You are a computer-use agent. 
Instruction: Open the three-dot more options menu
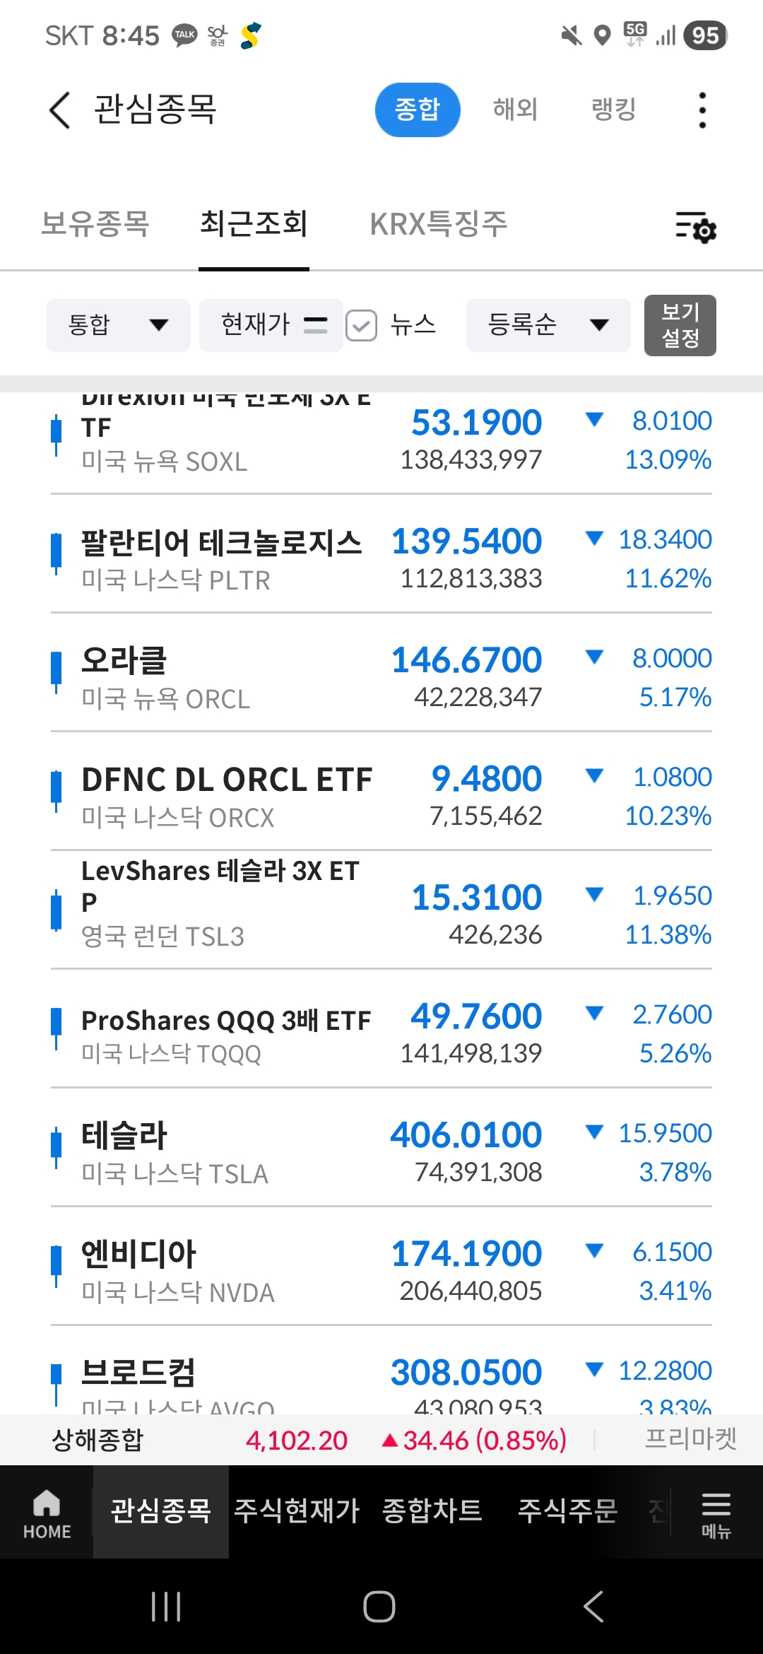pyautogui.click(x=702, y=110)
